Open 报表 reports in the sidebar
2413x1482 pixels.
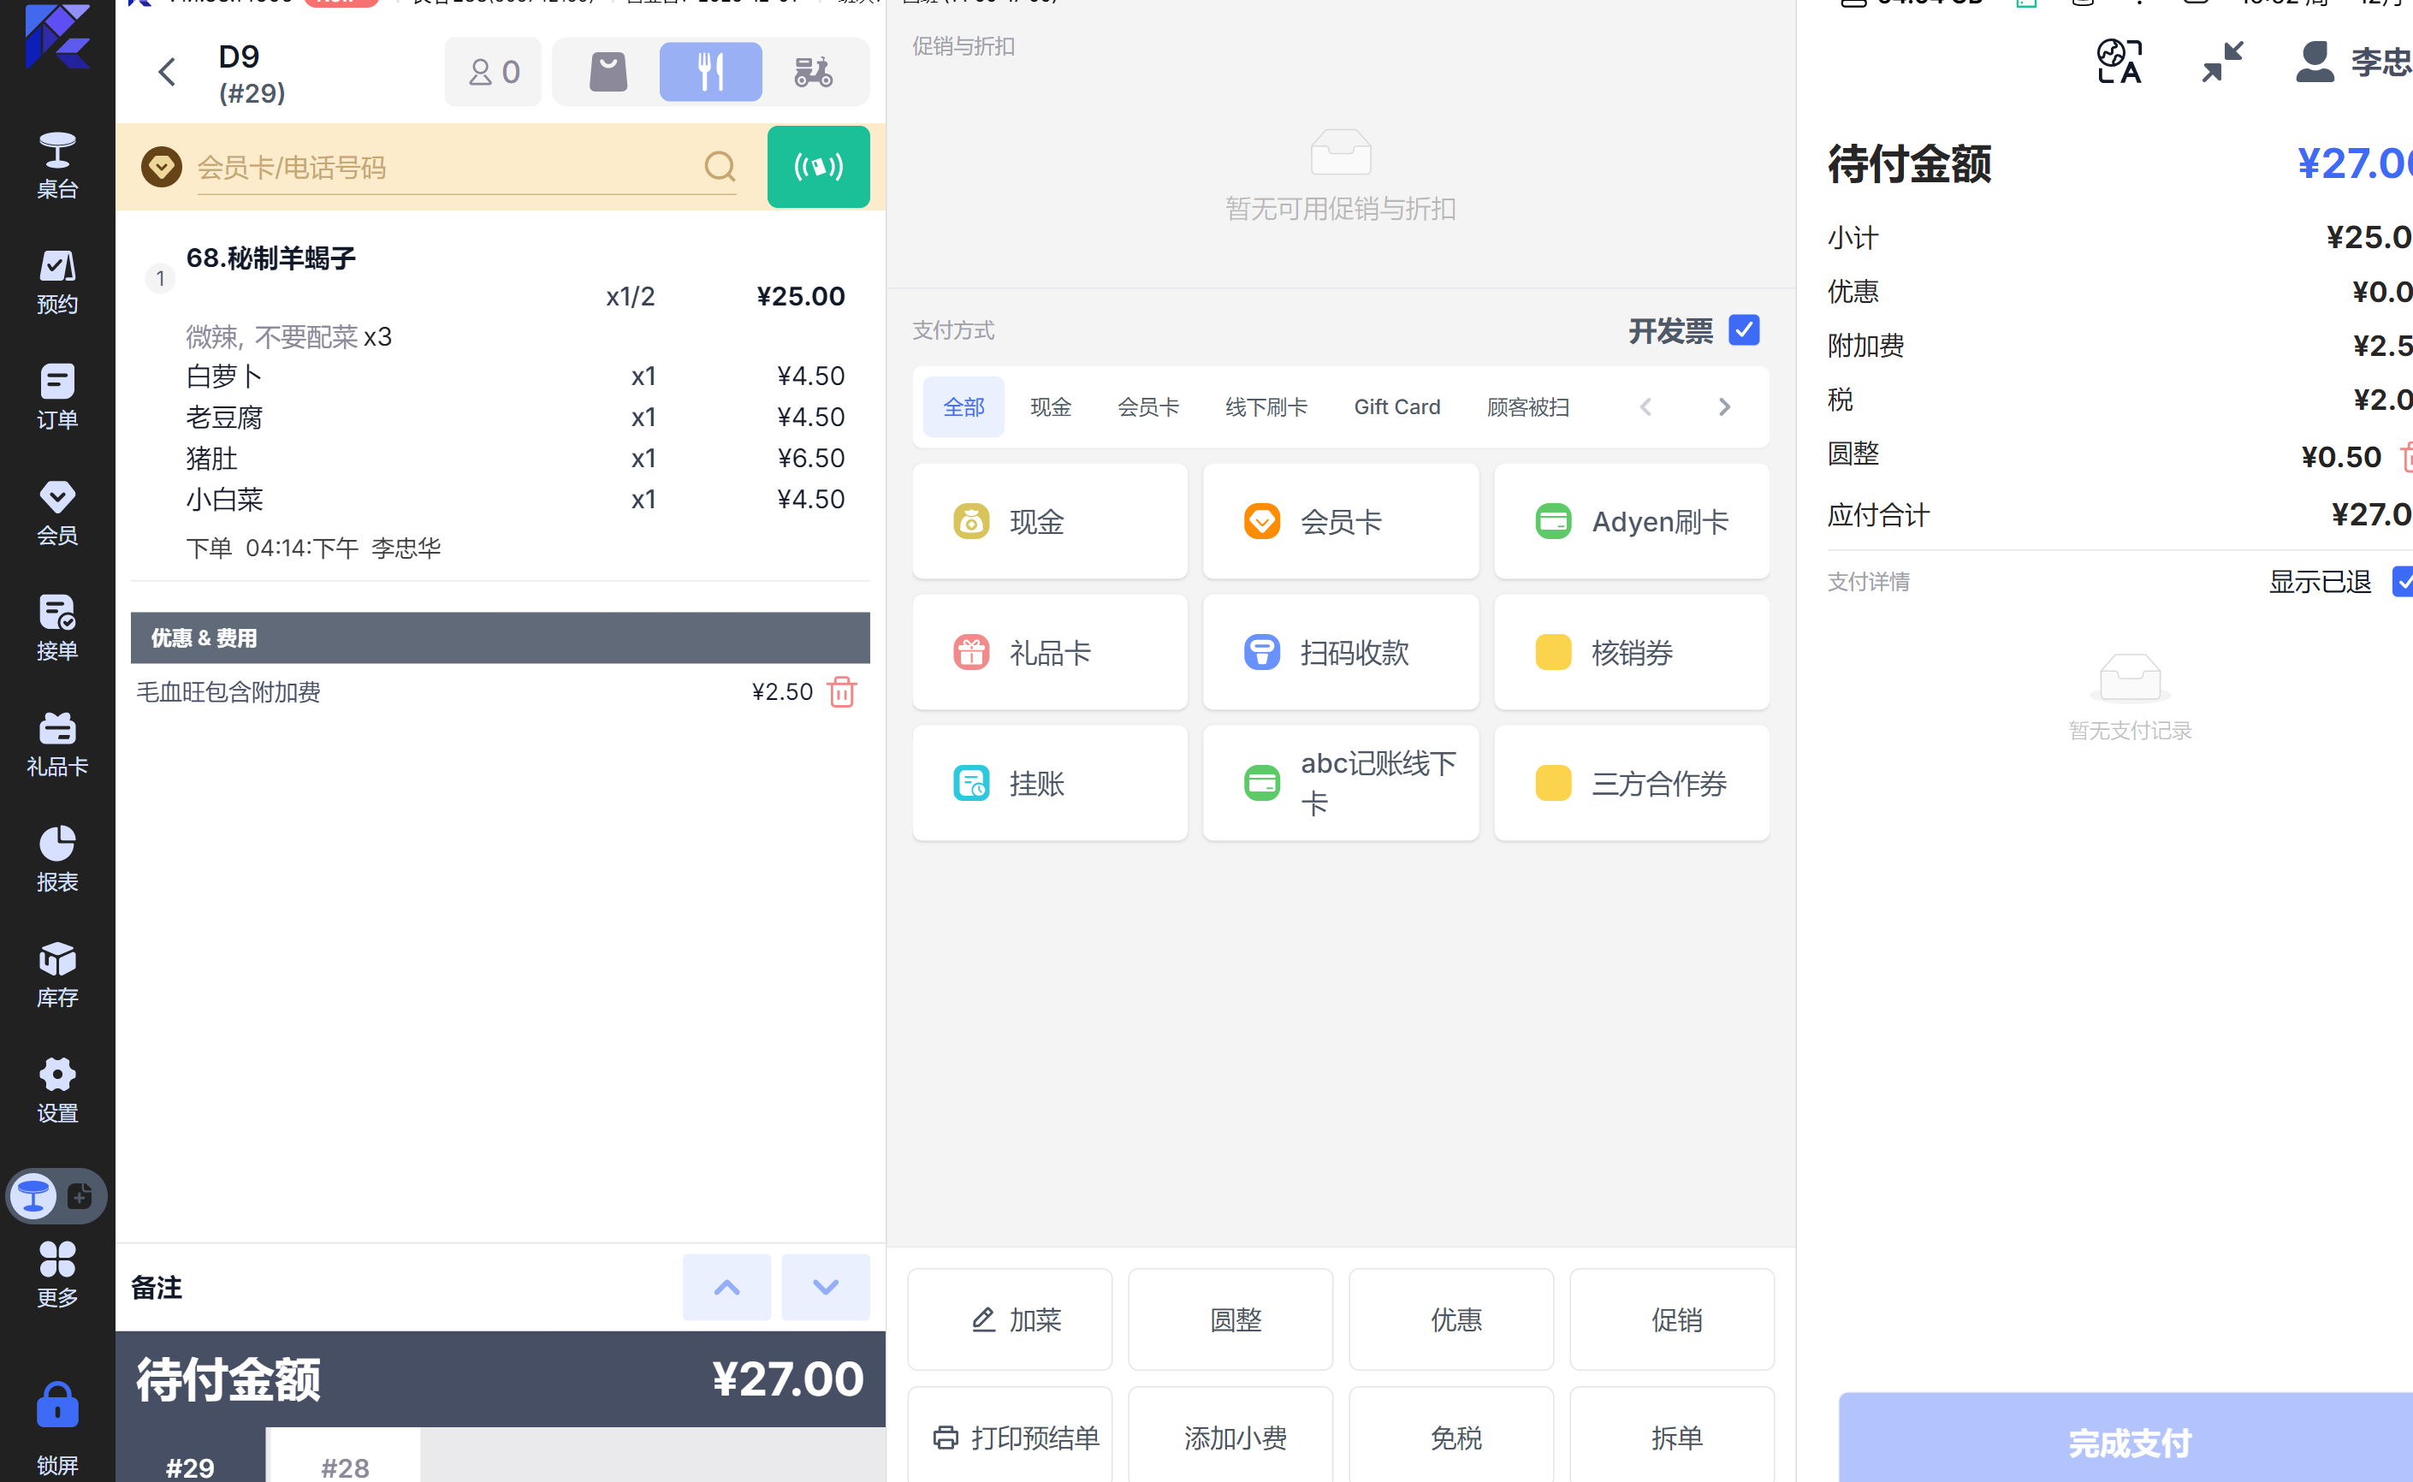(56, 858)
